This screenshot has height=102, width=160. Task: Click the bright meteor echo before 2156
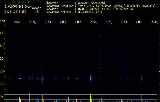pyautogui.click(x=90, y=78)
